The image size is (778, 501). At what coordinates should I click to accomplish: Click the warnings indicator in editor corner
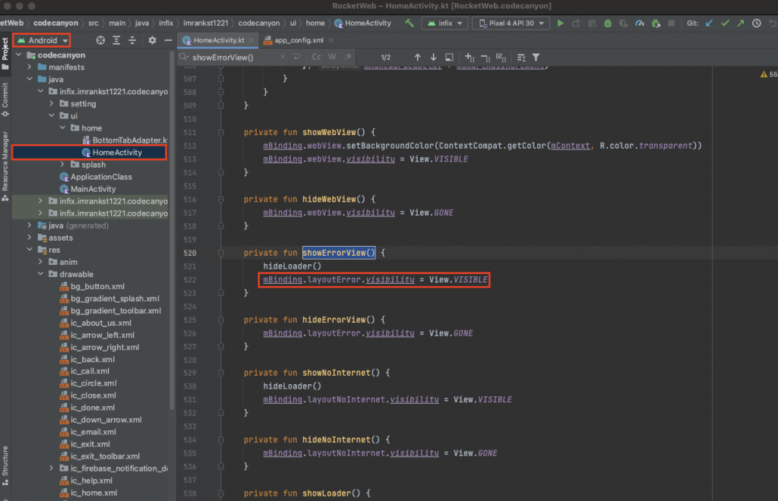768,74
